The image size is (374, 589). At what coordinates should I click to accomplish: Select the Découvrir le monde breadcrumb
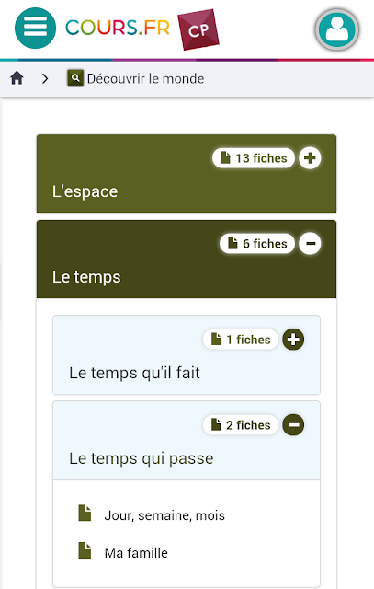145,78
